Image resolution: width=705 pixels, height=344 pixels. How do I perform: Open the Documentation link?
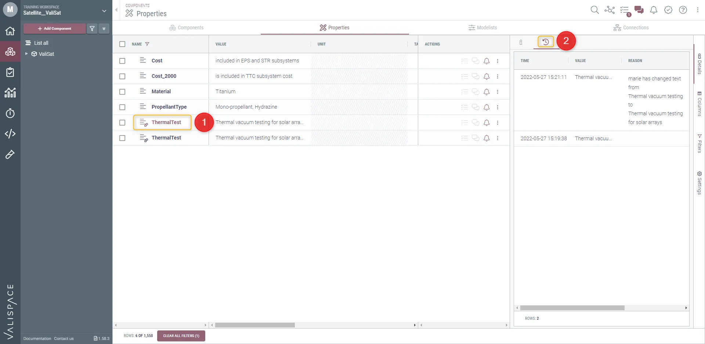click(37, 338)
